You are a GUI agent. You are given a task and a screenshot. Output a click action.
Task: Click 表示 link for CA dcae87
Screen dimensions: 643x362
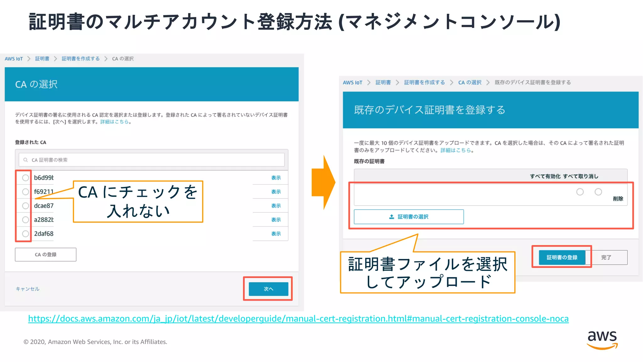click(x=276, y=206)
